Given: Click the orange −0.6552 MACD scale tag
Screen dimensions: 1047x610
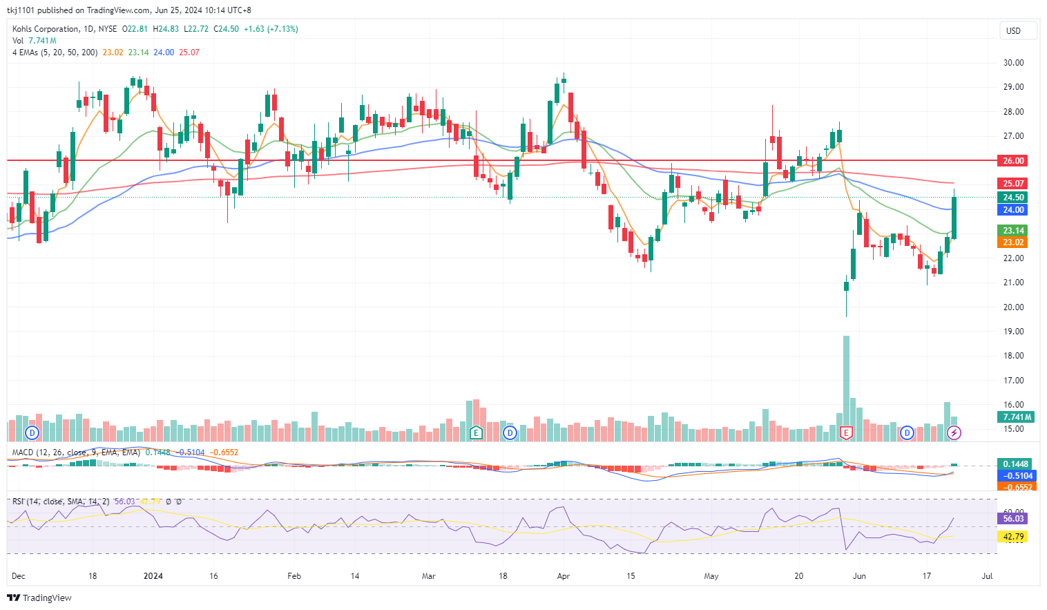Looking at the screenshot, I should pyautogui.click(x=1017, y=486).
